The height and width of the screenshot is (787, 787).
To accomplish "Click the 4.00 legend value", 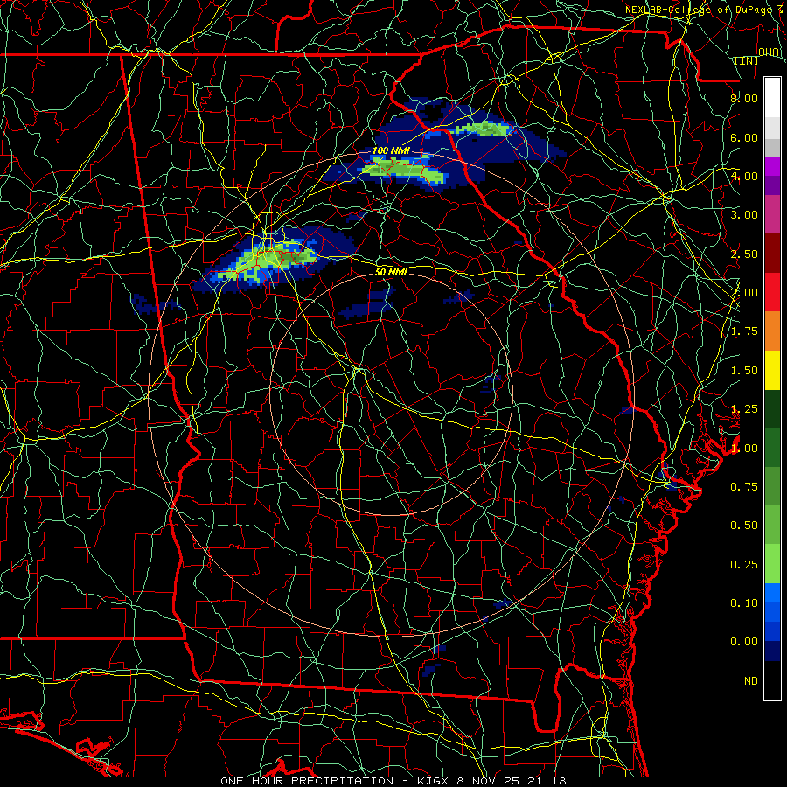I will tap(744, 176).
